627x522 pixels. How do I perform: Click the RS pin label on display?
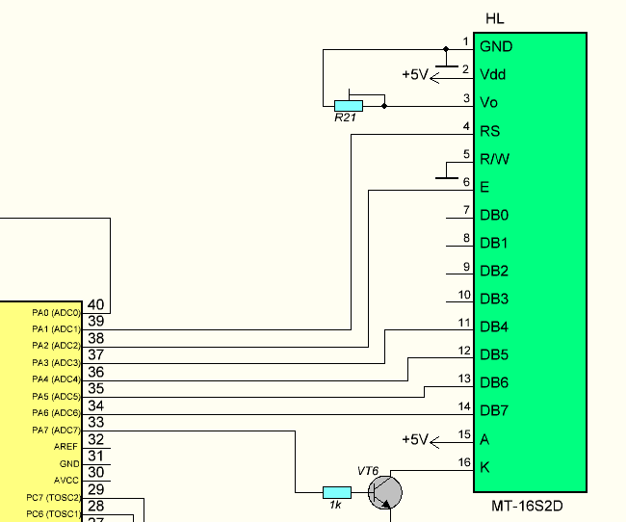(489, 131)
